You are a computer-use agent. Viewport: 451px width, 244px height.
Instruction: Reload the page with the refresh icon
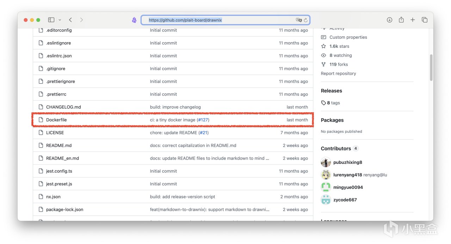pyautogui.click(x=305, y=20)
